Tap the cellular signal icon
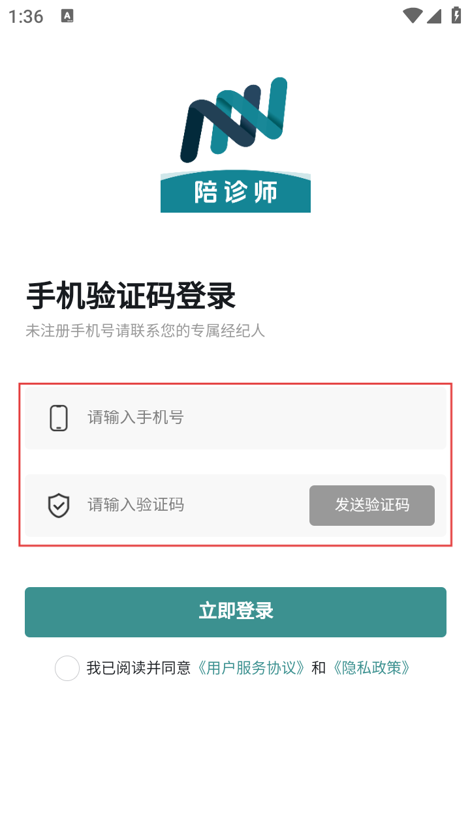Image resolution: width=470 pixels, height=835 pixels. [434, 16]
